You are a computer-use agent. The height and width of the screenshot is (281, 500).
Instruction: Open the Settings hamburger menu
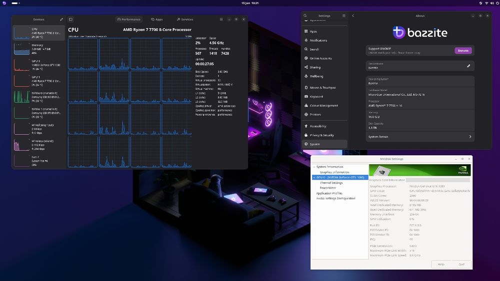click(x=344, y=15)
